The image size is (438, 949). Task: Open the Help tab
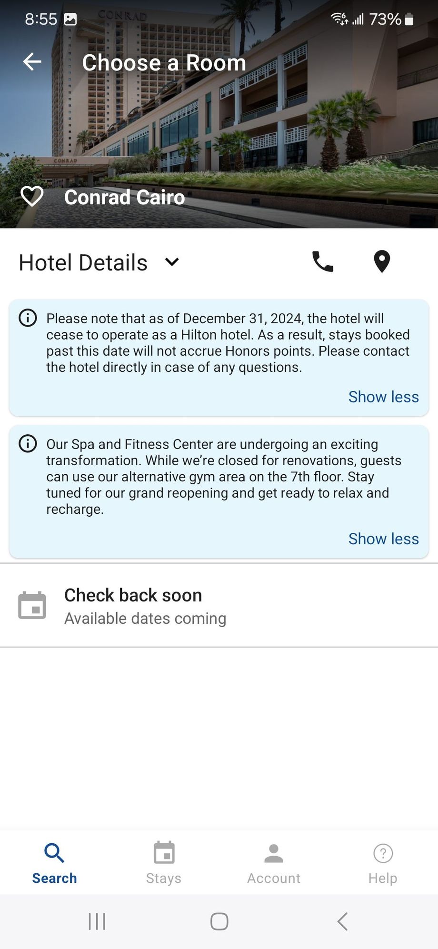tap(383, 863)
